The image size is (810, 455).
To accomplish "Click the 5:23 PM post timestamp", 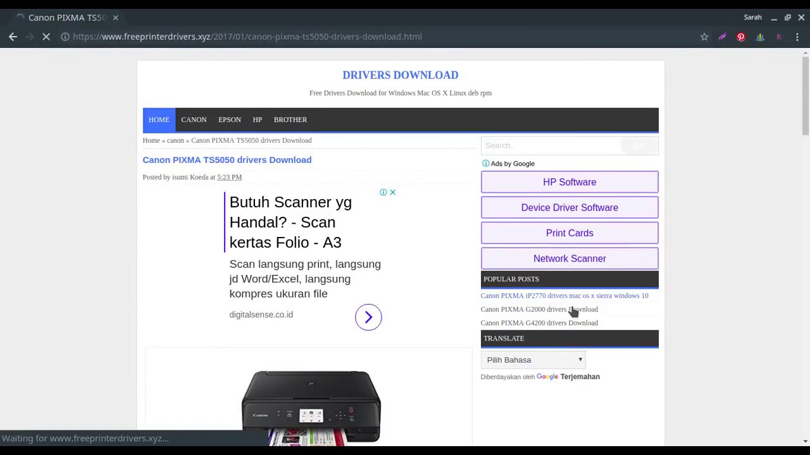I will pyautogui.click(x=229, y=177).
